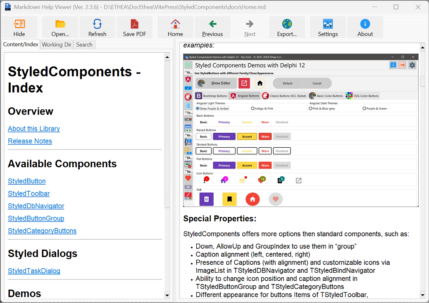Viewport: 429px width, 303px height.
Task: Select the Bootstrap Buttons tab in demo
Action: [211, 96]
